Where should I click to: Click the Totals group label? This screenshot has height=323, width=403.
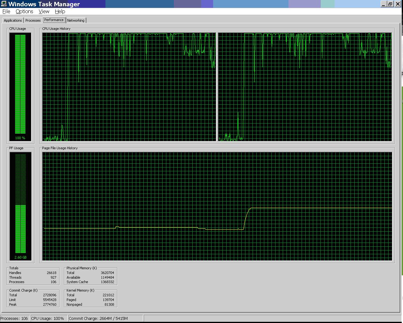pos(14,268)
